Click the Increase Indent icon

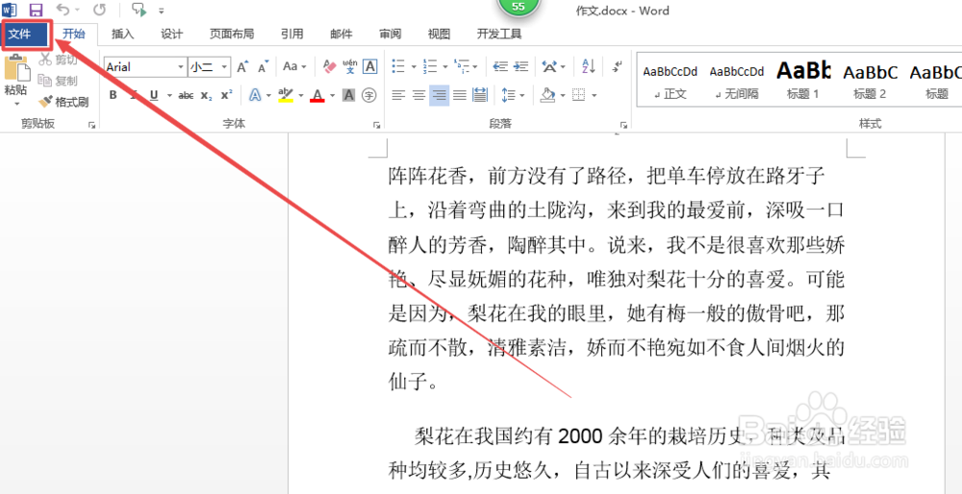pyautogui.click(x=520, y=66)
